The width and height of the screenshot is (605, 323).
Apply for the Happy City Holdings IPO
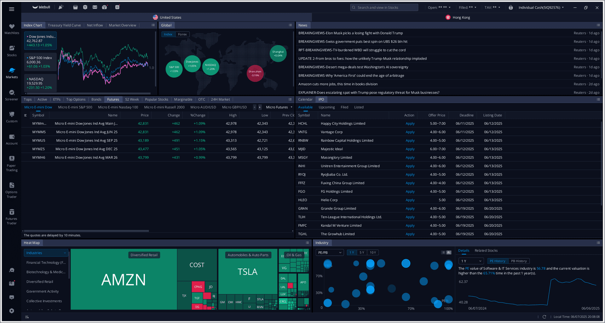click(410, 123)
